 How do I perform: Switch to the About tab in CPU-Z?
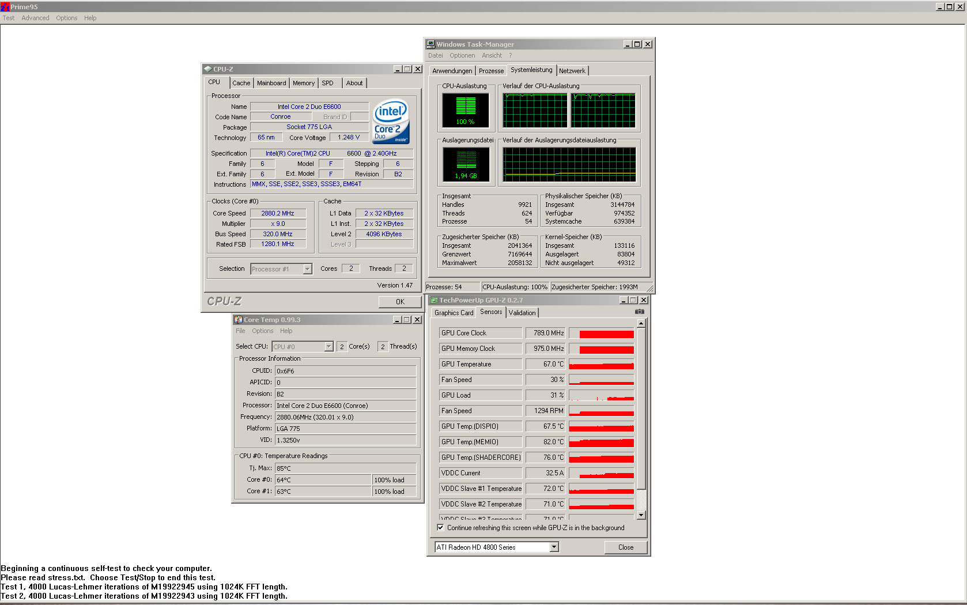[x=354, y=84]
